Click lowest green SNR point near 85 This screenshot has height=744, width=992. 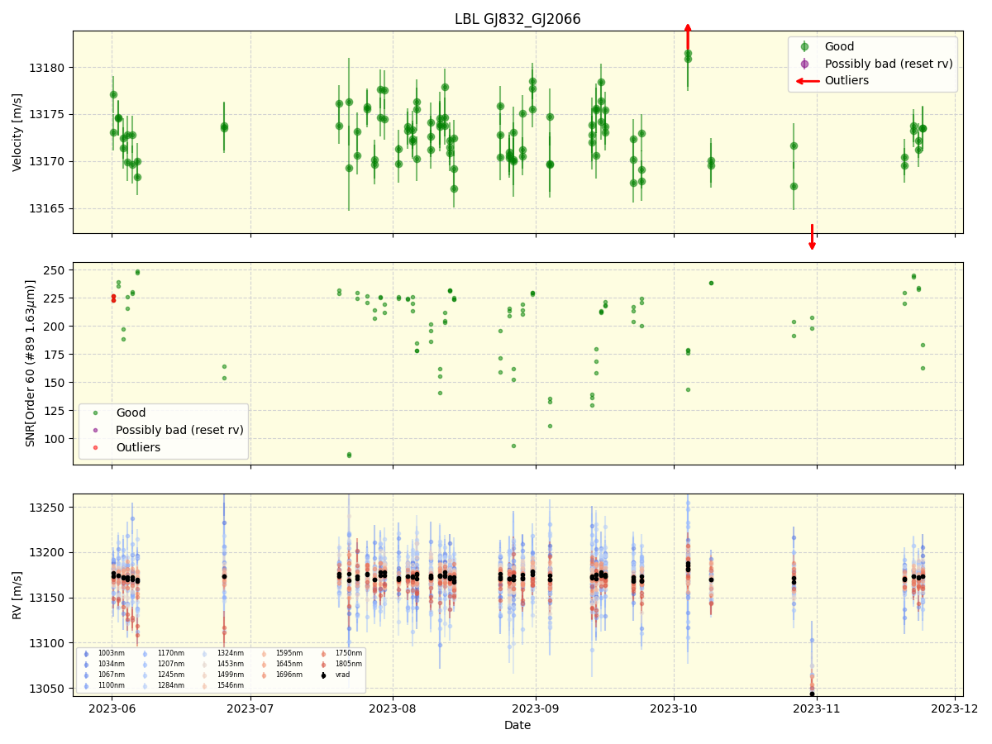(349, 455)
